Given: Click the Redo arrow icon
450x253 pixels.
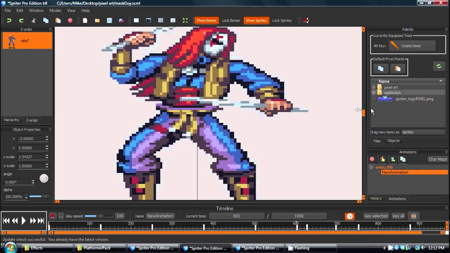Looking at the screenshot, I should tap(21, 20).
